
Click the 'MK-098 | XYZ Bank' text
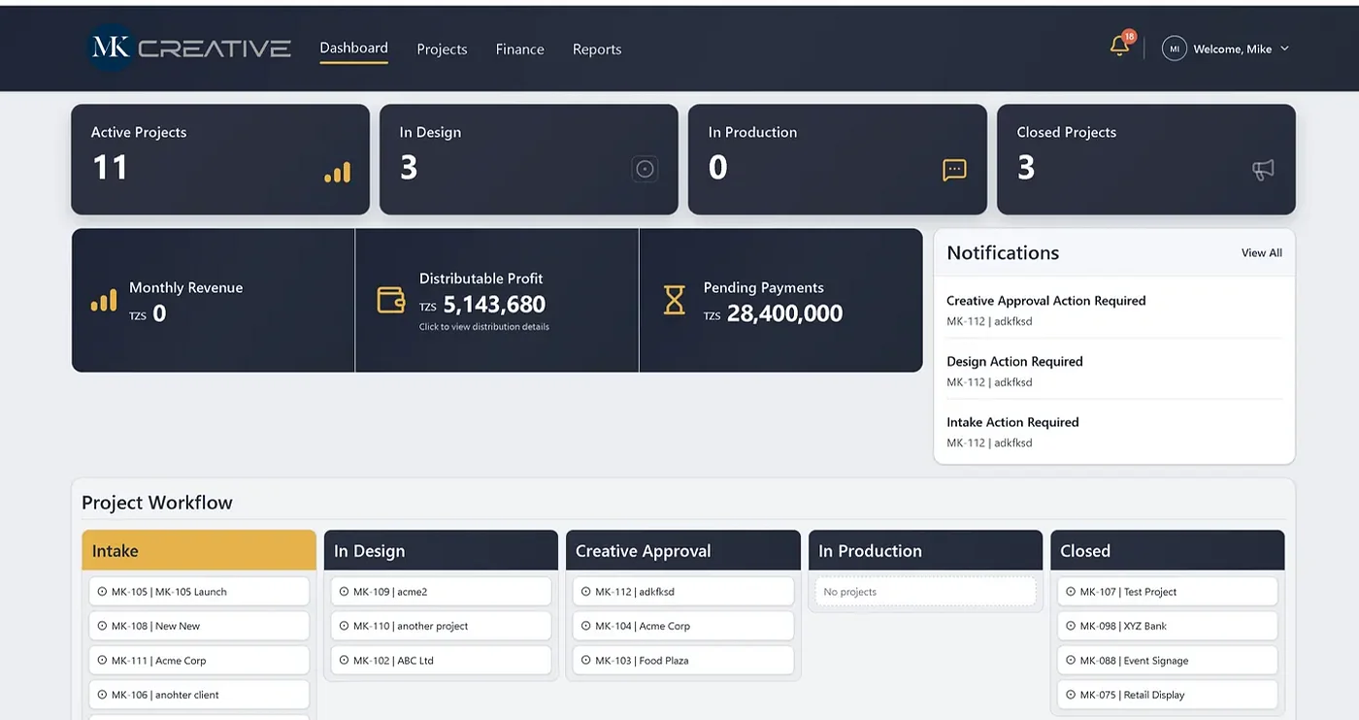(x=1123, y=626)
